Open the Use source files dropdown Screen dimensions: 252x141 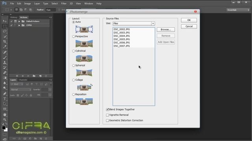pyautogui.click(x=134, y=23)
